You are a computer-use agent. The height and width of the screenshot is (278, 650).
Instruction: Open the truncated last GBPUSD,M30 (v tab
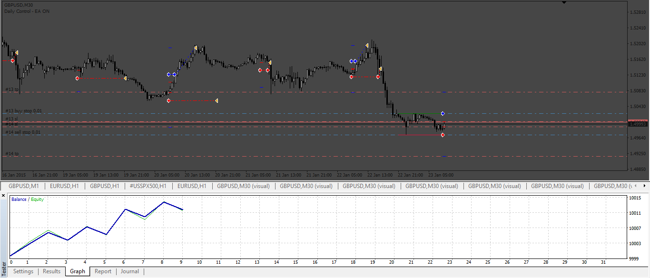pyautogui.click(x=614, y=186)
